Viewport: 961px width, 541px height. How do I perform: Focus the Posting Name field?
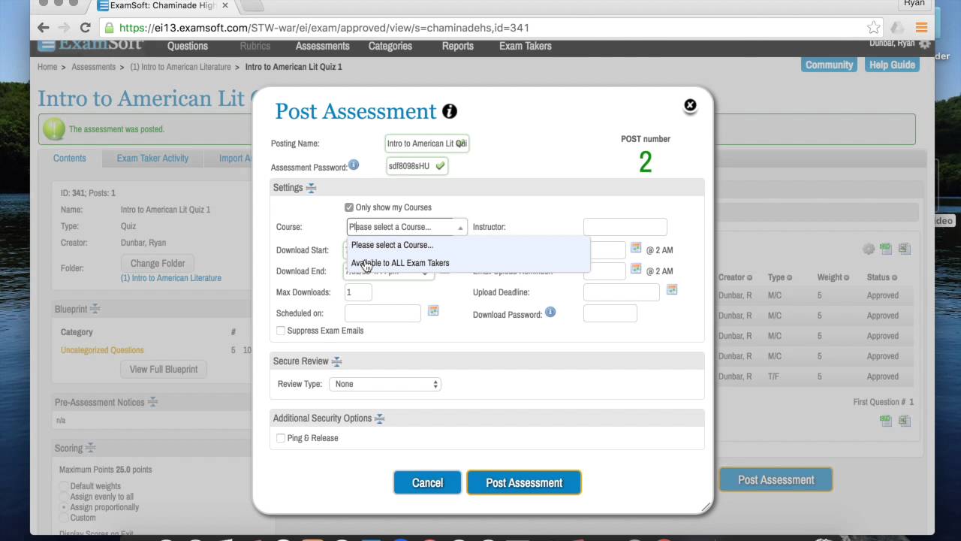427,143
